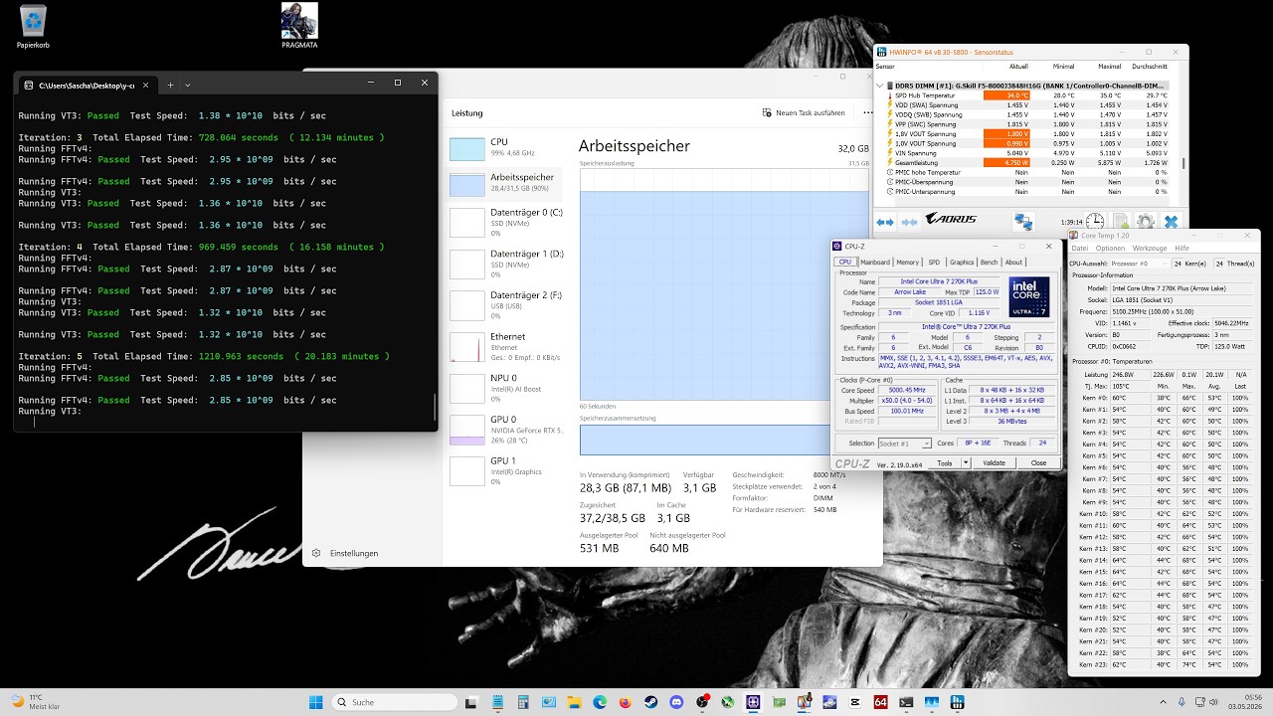This screenshot has width=1273, height=716.
Task: Launch Microsoft Edge from the taskbar
Action: click(x=600, y=702)
